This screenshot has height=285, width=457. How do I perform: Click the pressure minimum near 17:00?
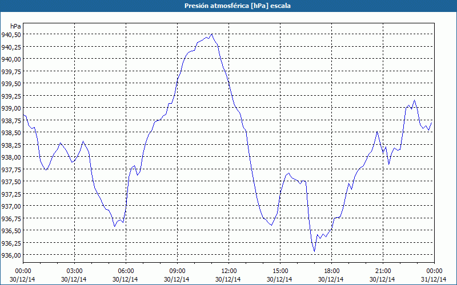[315, 251]
